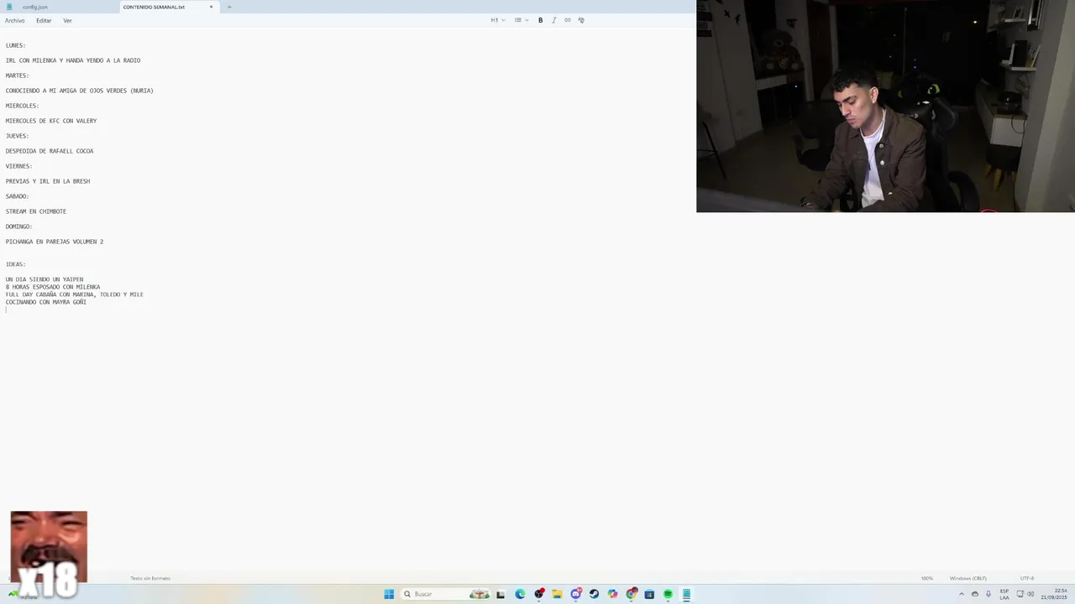1075x604 pixels.
Task: Click the OneDrive cloud tray icon
Action: click(975, 594)
